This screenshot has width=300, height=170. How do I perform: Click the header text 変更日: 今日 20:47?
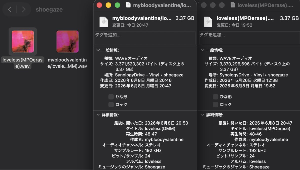pyautogui.click(x=130, y=25)
